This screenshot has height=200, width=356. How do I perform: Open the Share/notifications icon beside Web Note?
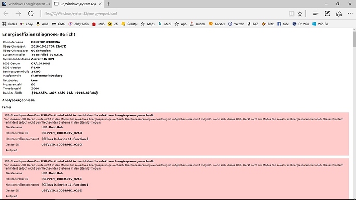(339, 13)
